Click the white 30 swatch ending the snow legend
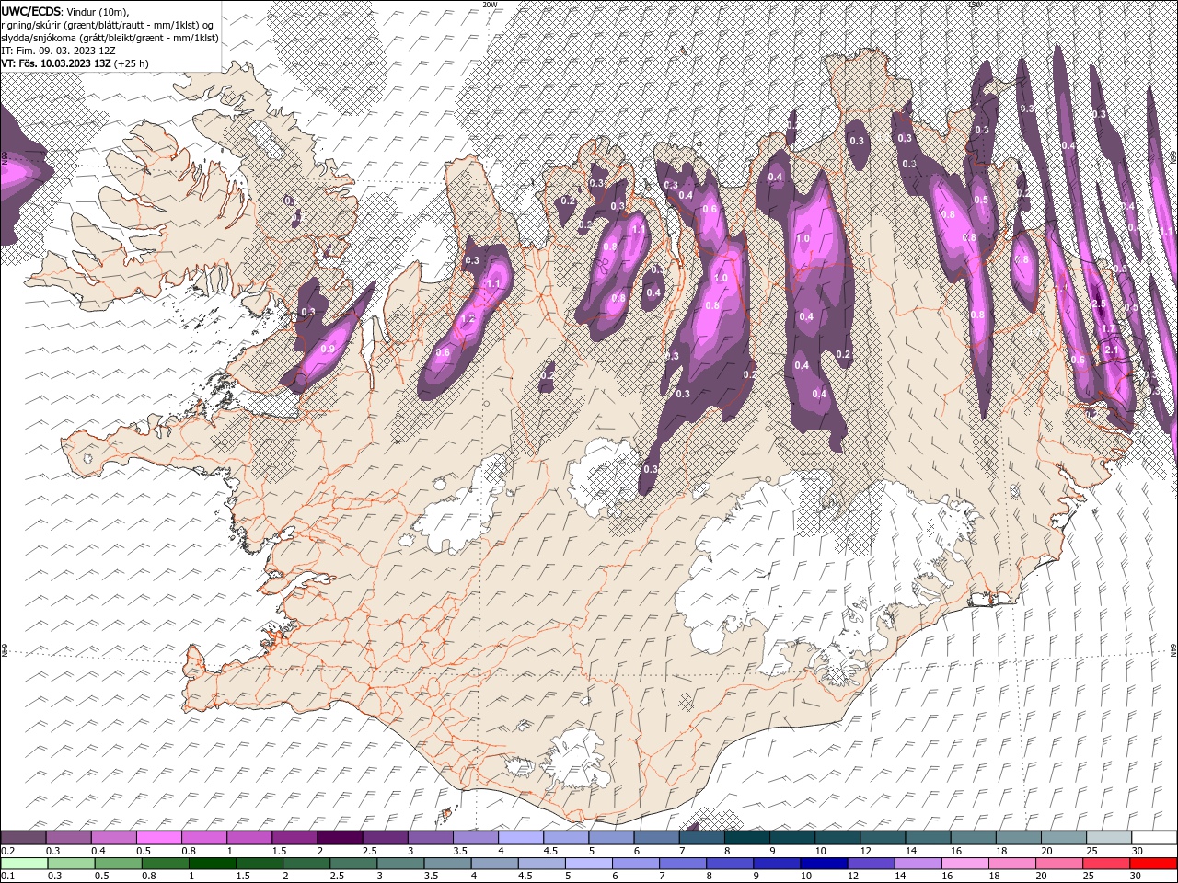 pyautogui.click(x=1154, y=838)
